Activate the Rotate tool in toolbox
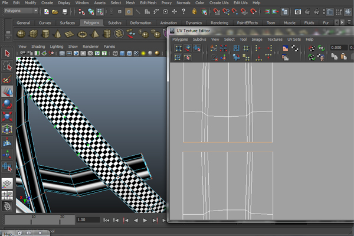The width and height of the screenshot is (354, 236). [7, 104]
